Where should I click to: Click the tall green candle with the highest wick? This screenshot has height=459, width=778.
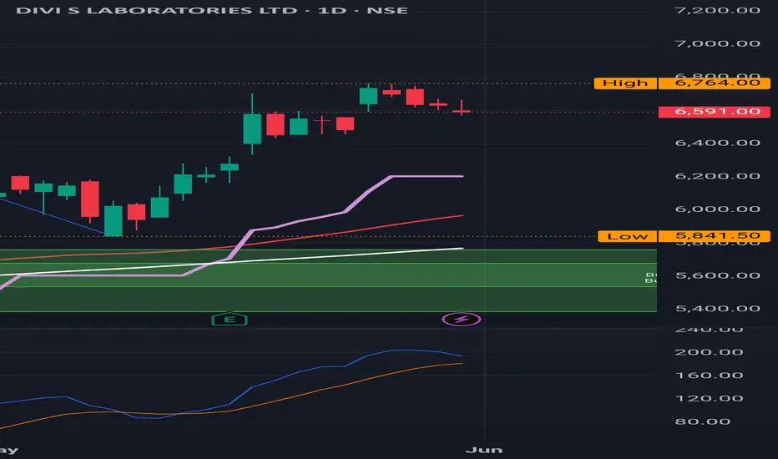[x=252, y=129]
